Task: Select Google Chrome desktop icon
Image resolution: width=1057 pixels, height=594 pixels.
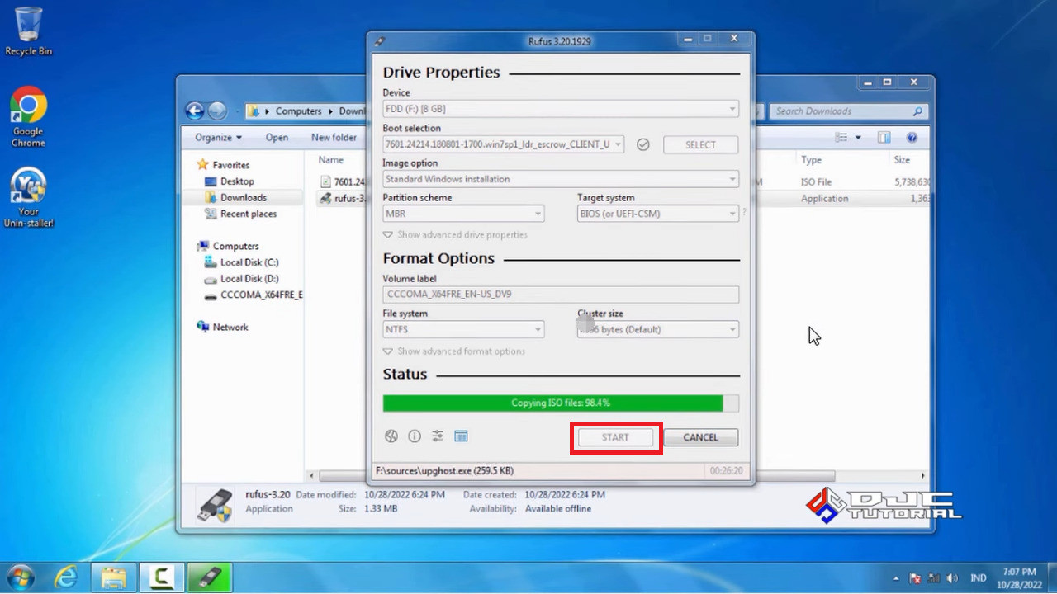Action: pyautogui.click(x=28, y=117)
